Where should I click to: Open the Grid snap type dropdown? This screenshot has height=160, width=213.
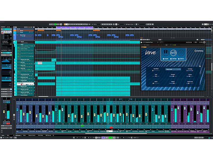[x=121, y=24]
